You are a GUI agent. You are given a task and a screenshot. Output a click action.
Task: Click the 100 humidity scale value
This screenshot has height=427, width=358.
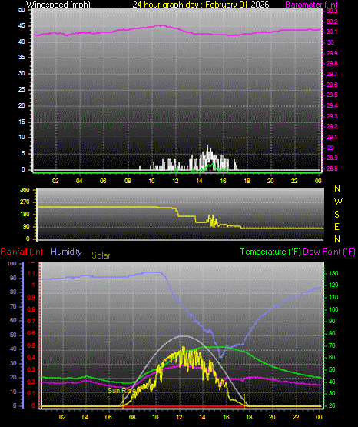tap(12, 263)
